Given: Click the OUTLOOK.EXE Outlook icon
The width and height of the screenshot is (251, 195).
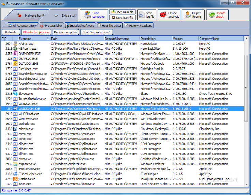Looking at the screenshot, I should click(15, 64).
